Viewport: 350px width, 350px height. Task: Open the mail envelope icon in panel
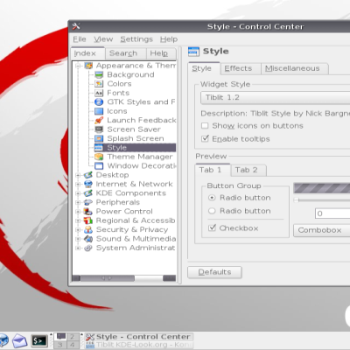point(19,340)
